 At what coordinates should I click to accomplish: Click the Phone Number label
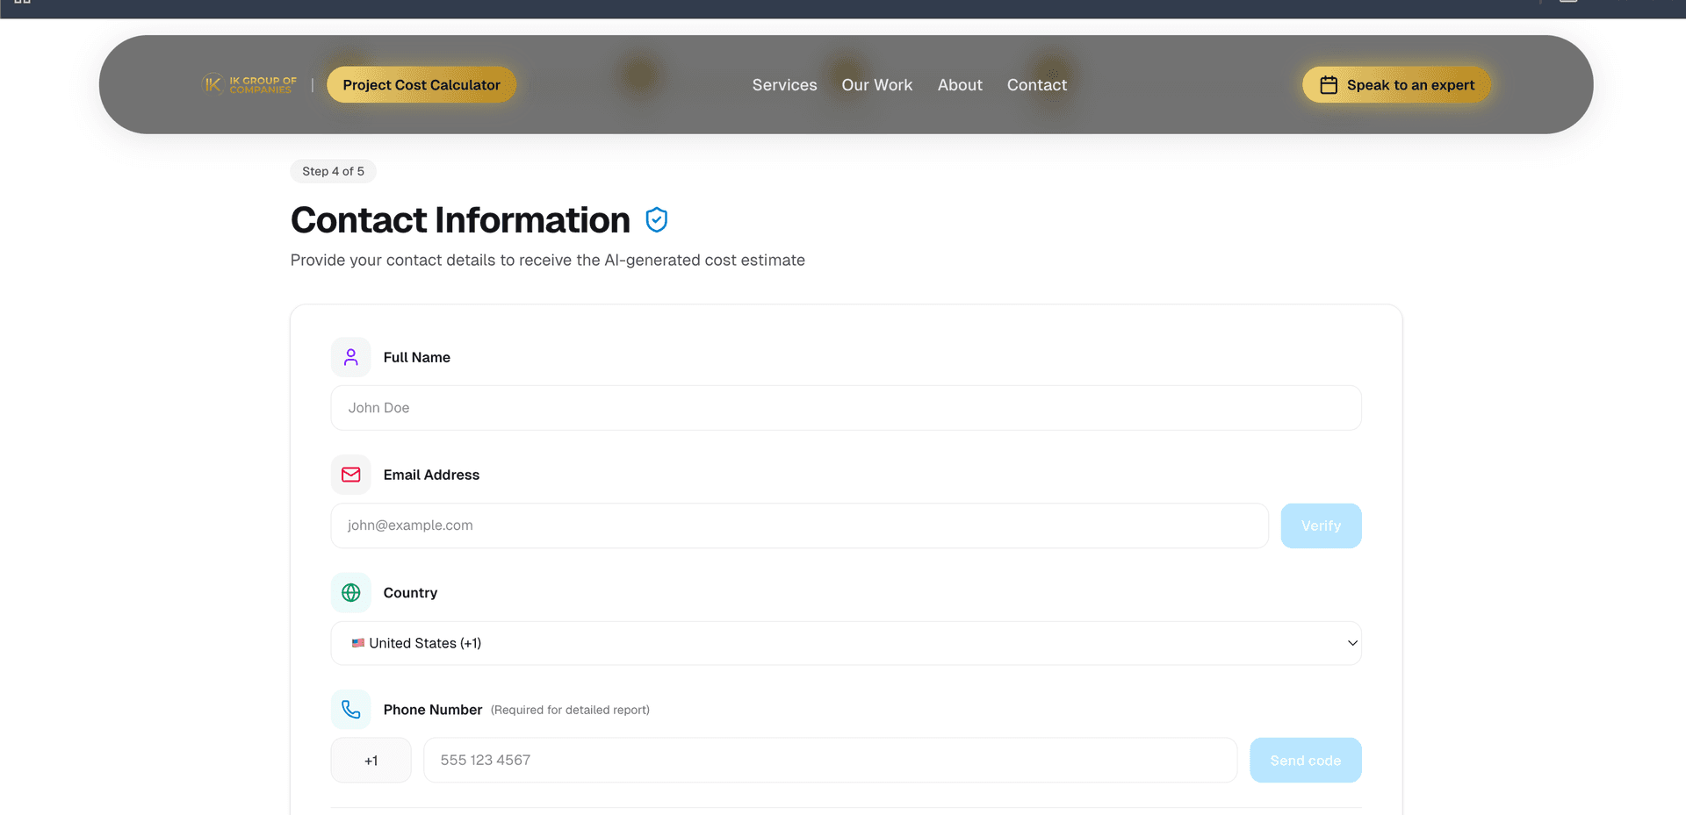pos(432,710)
